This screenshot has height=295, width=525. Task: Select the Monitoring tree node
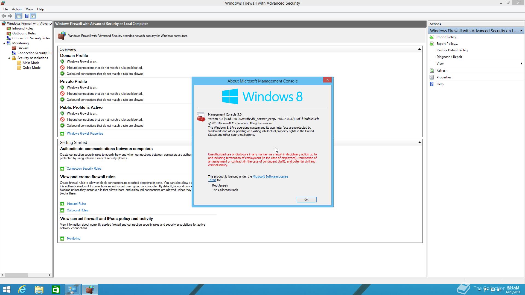20,43
